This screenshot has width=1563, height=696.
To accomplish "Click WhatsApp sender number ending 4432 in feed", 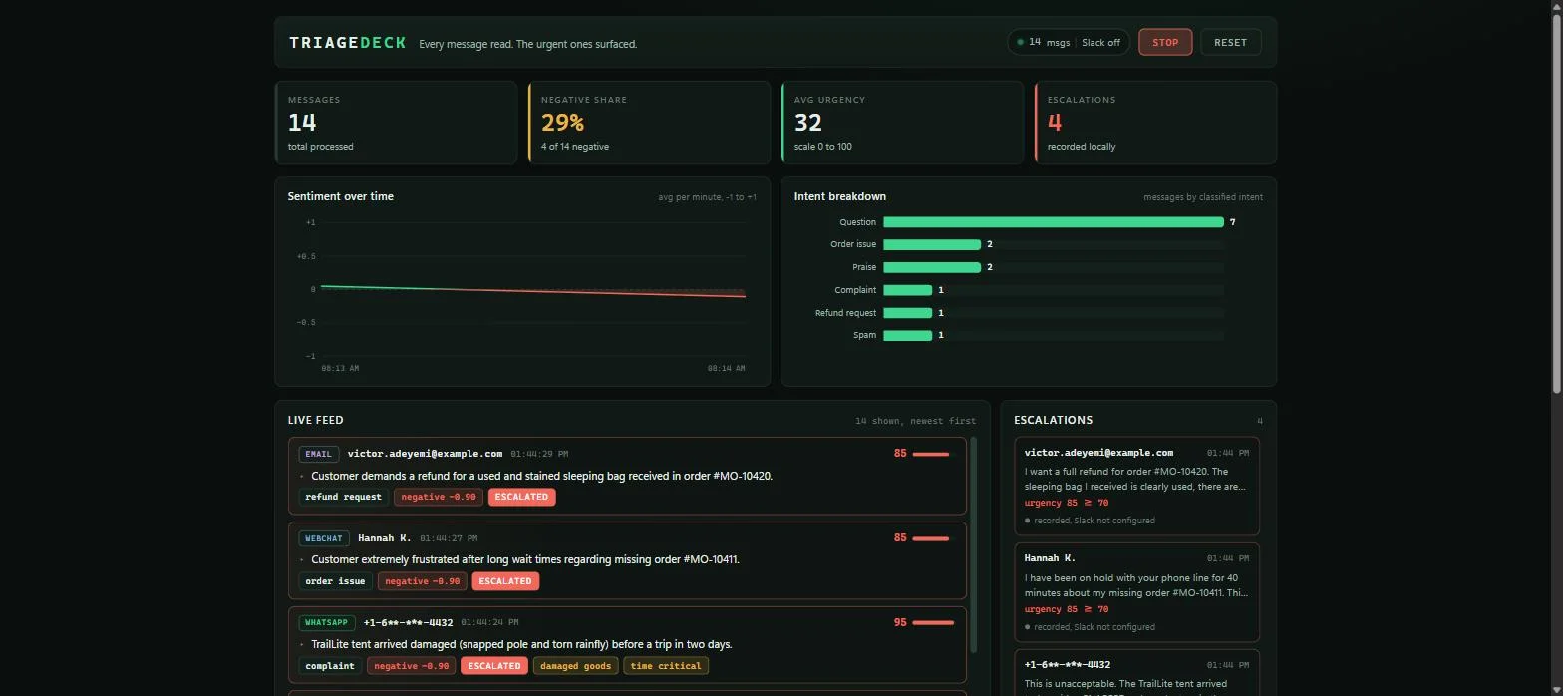I will pyautogui.click(x=408, y=622).
